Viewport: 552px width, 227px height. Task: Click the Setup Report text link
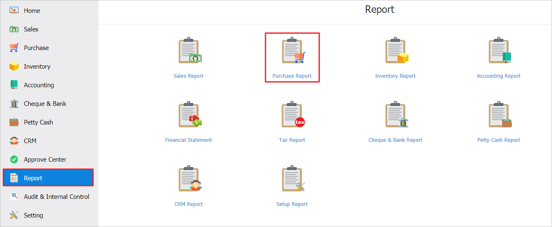292,204
